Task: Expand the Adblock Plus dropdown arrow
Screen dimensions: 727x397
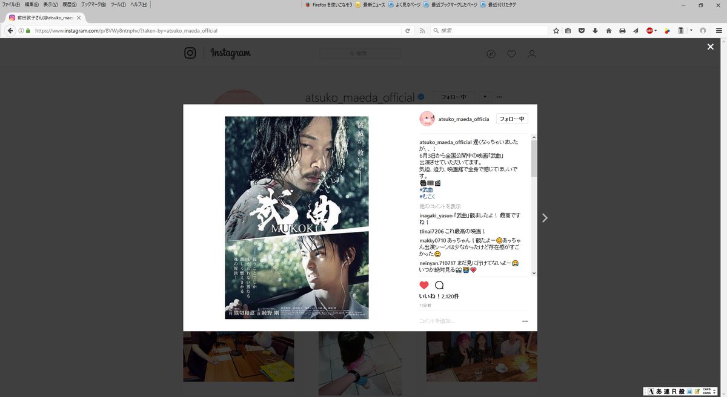Action: (657, 30)
